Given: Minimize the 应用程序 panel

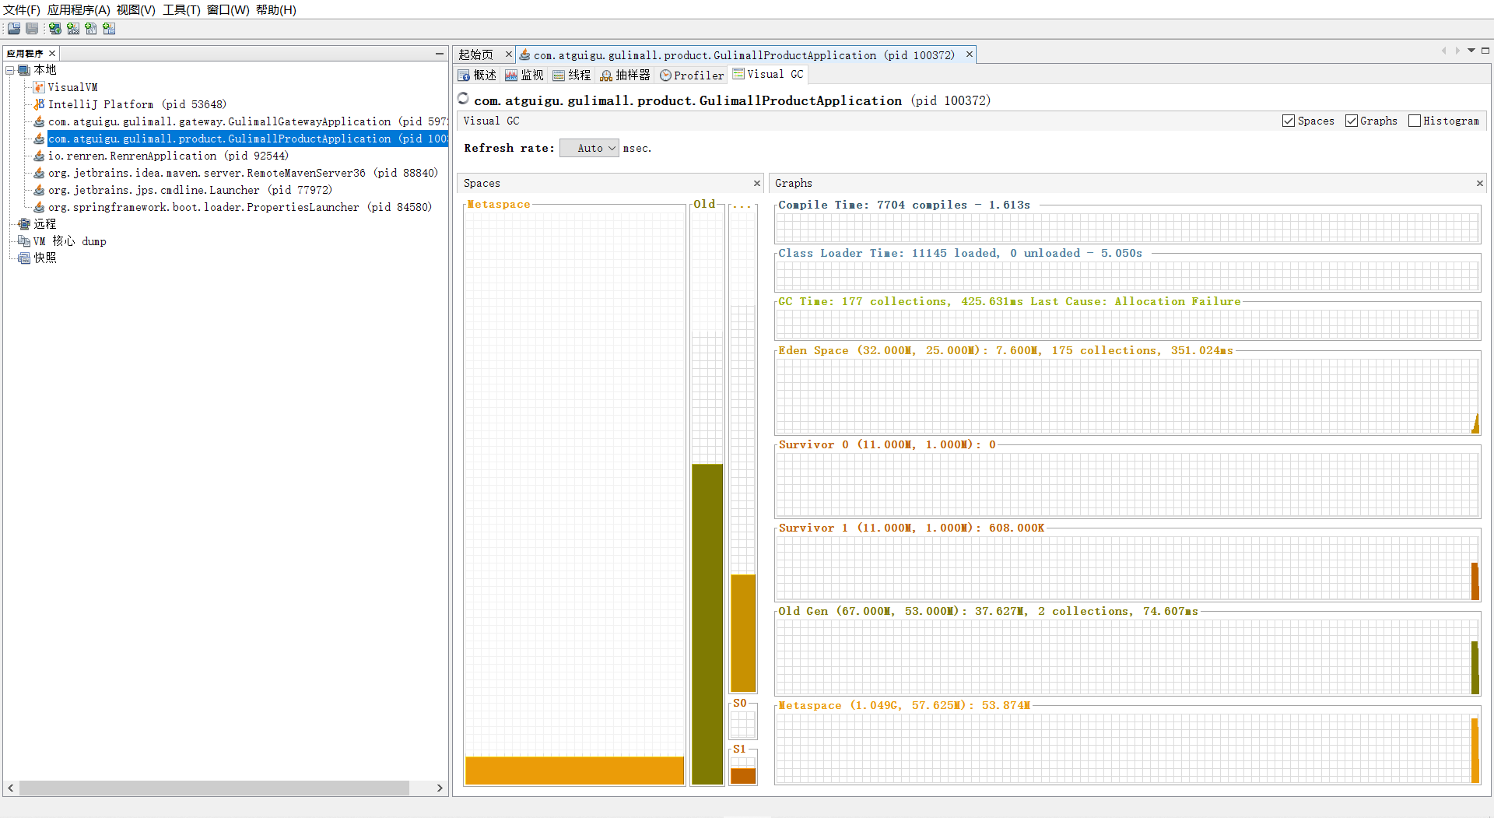Looking at the screenshot, I should pos(440,53).
